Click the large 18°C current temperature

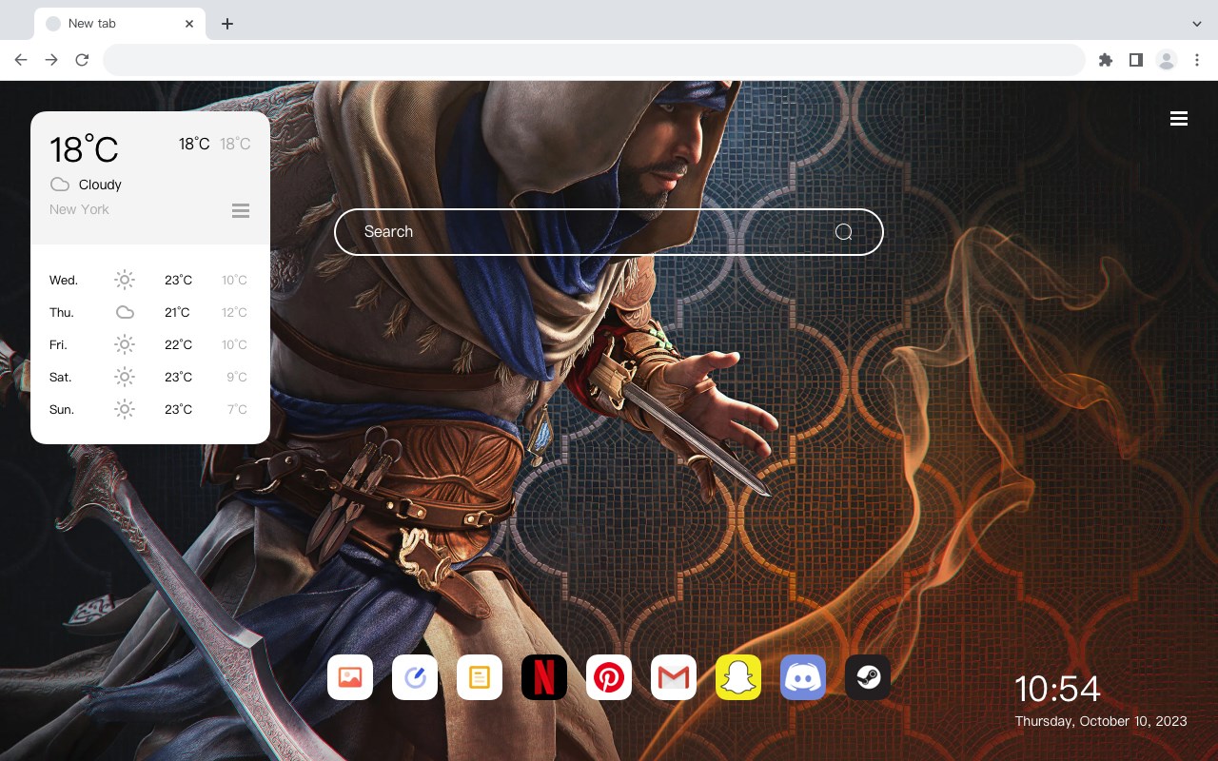point(84,149)
